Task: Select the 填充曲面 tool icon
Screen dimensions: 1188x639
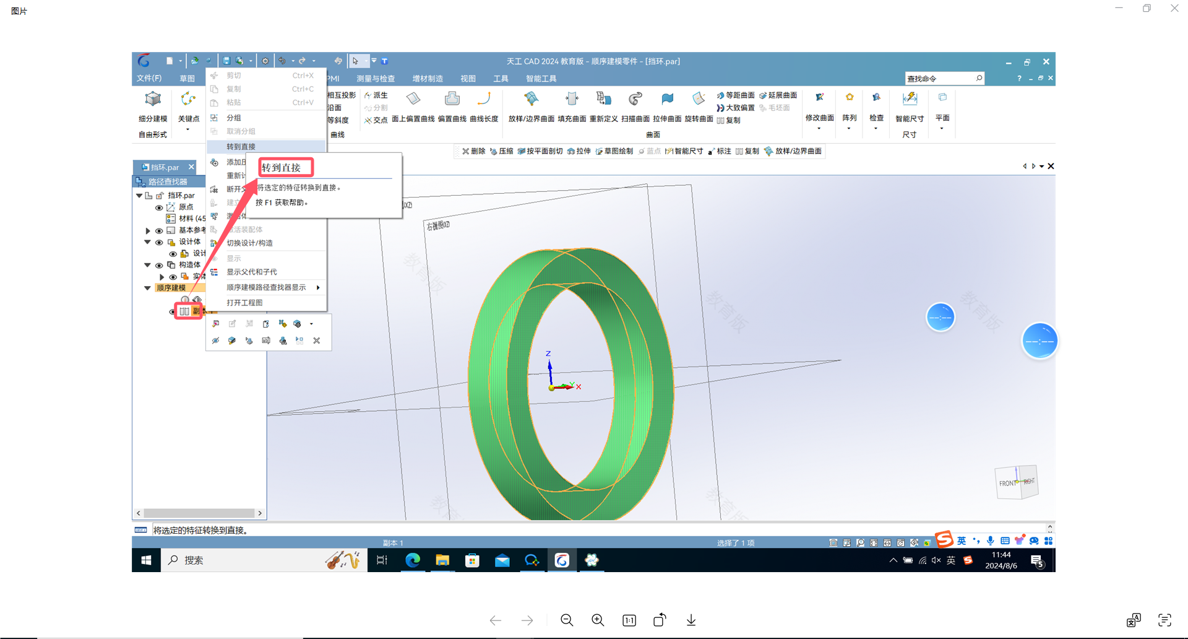Action: point(571,99)
